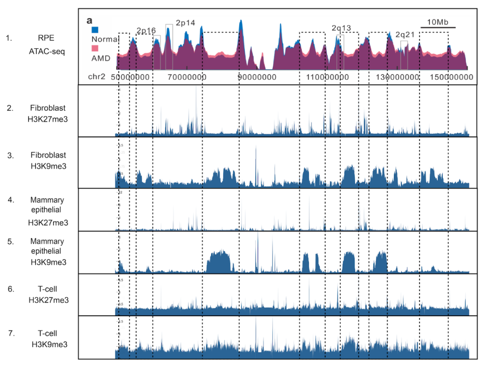The height and width of the screenshot is (365, 484).
Task: Select the 'Mammary epithelial H3K9me3' track label
Action: 48,251
